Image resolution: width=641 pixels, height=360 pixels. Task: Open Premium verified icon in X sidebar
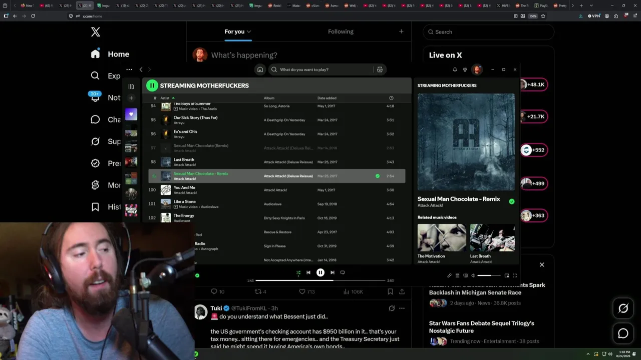tap(95, 163)
